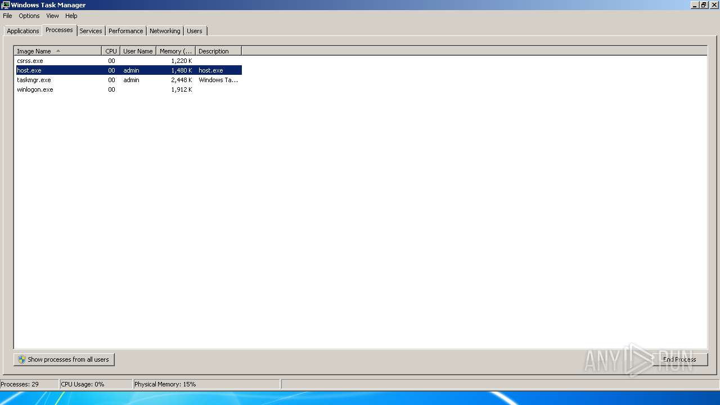The width and height of the screenshot is (720, 405).
Task: Switch to the Processes tab
Action: tap(59, 30)
